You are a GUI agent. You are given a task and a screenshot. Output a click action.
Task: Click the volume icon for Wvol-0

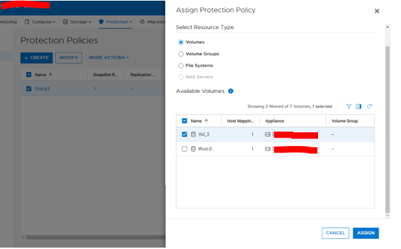click(x=193, y=149)
